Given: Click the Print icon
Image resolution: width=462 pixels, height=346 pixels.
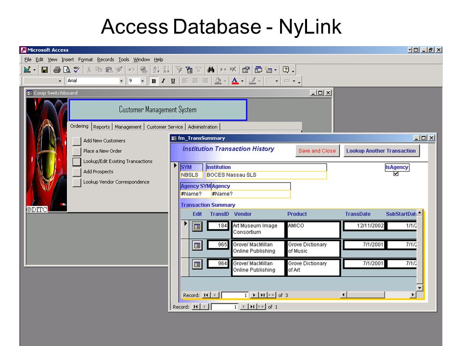Looking at the screenshot, I should [57, 70].
